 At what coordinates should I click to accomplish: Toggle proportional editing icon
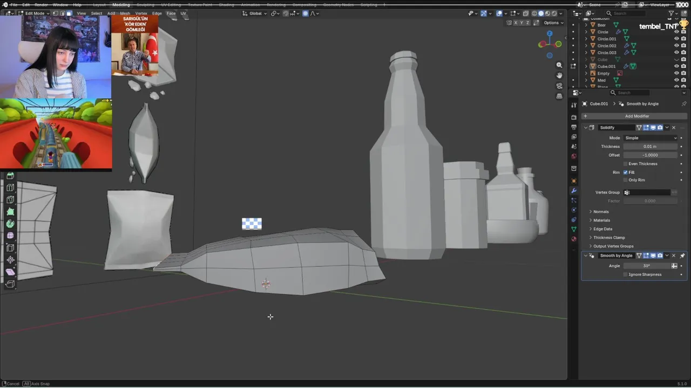click(305, 13)
